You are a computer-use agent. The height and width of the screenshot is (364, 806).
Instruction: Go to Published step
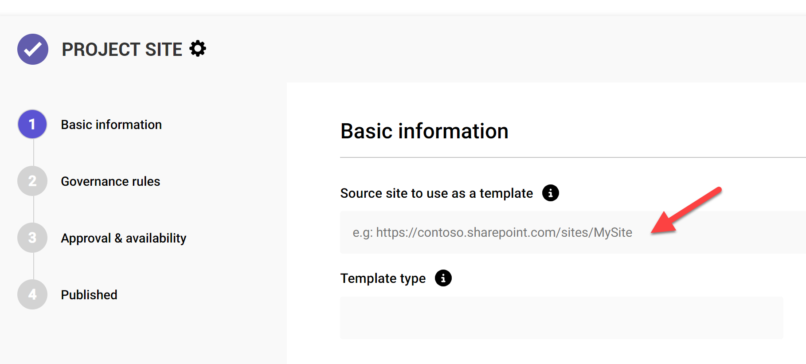pyautogui.click(x=89, y=295)
